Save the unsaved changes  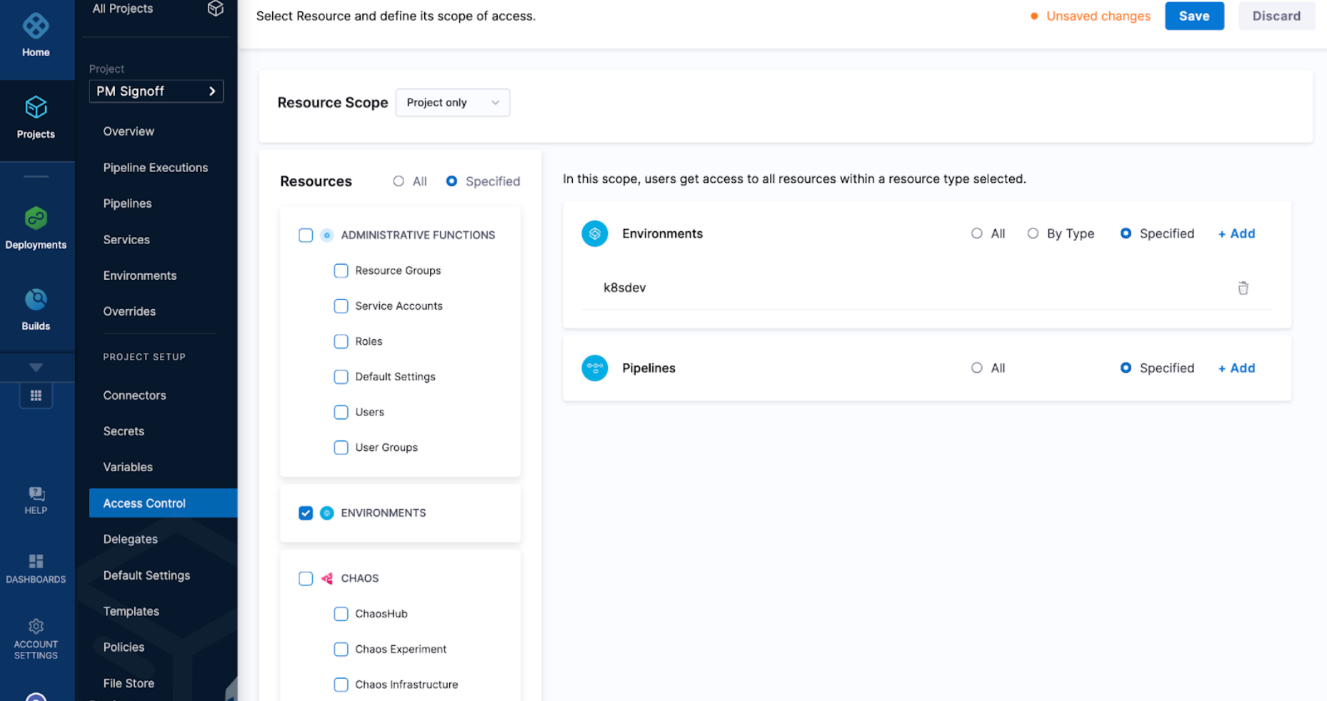(1193, 16)
